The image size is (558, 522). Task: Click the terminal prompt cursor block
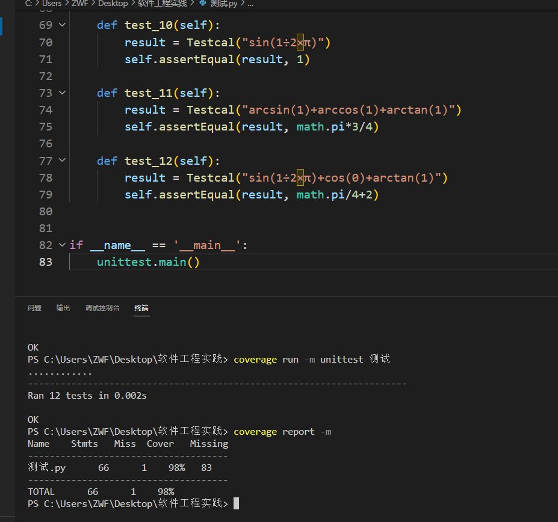(236, 503)
